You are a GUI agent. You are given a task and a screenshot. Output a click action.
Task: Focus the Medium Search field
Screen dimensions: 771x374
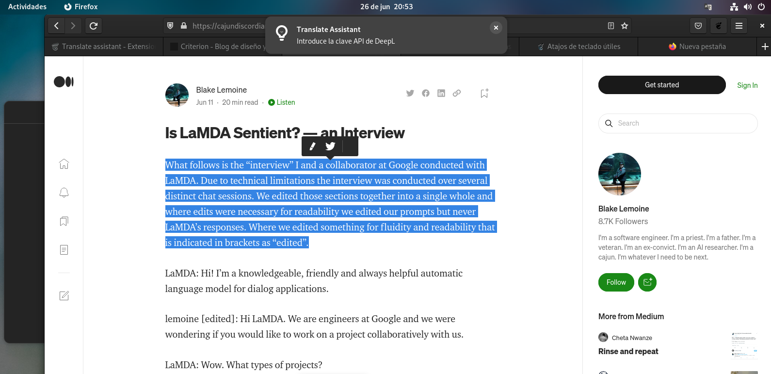click(x=678, y=123)
